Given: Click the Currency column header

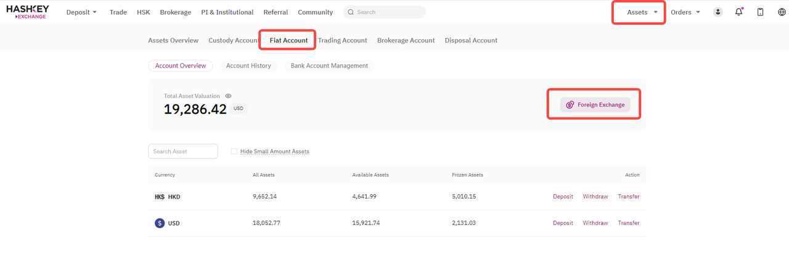Looking at the screenshot, I should (165, 175).
